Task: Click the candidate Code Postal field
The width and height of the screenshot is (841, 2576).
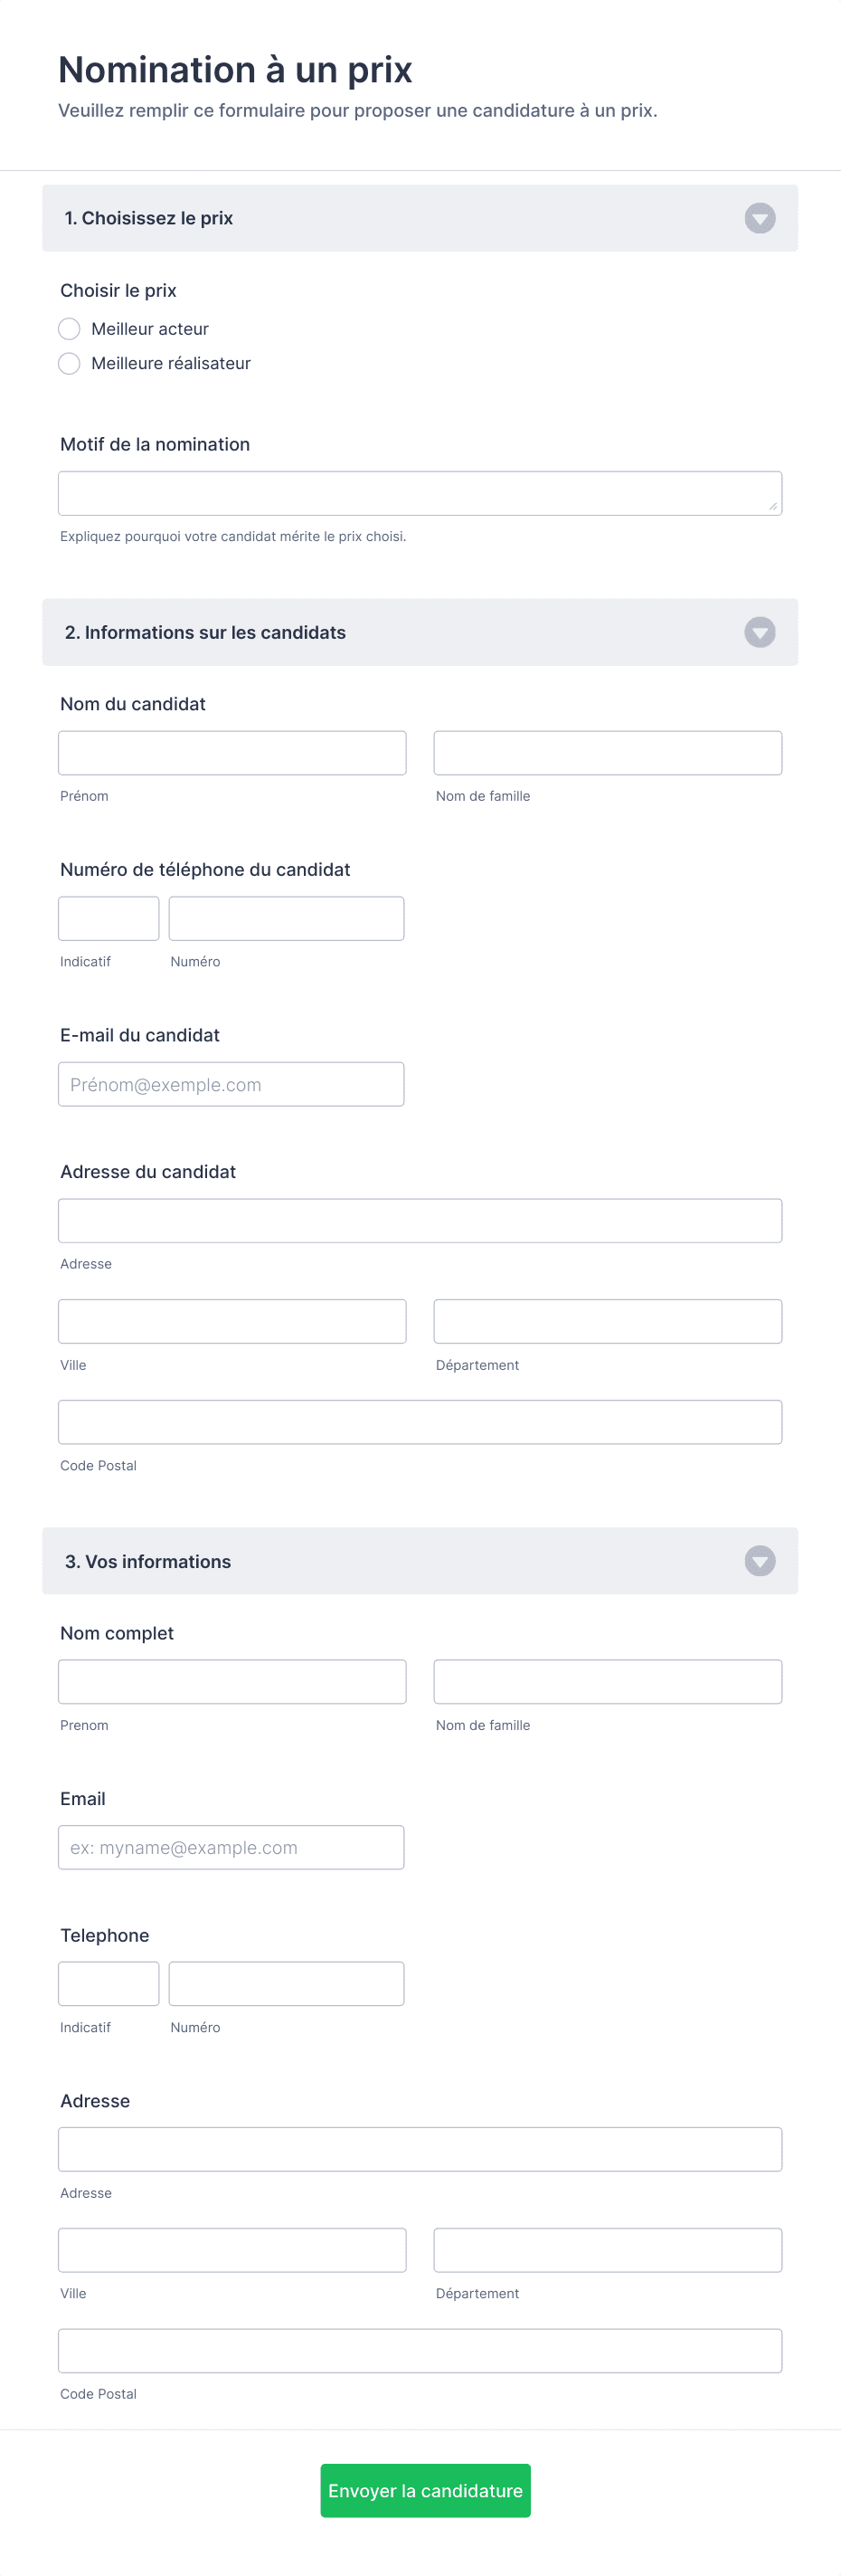Action: 420,1423
